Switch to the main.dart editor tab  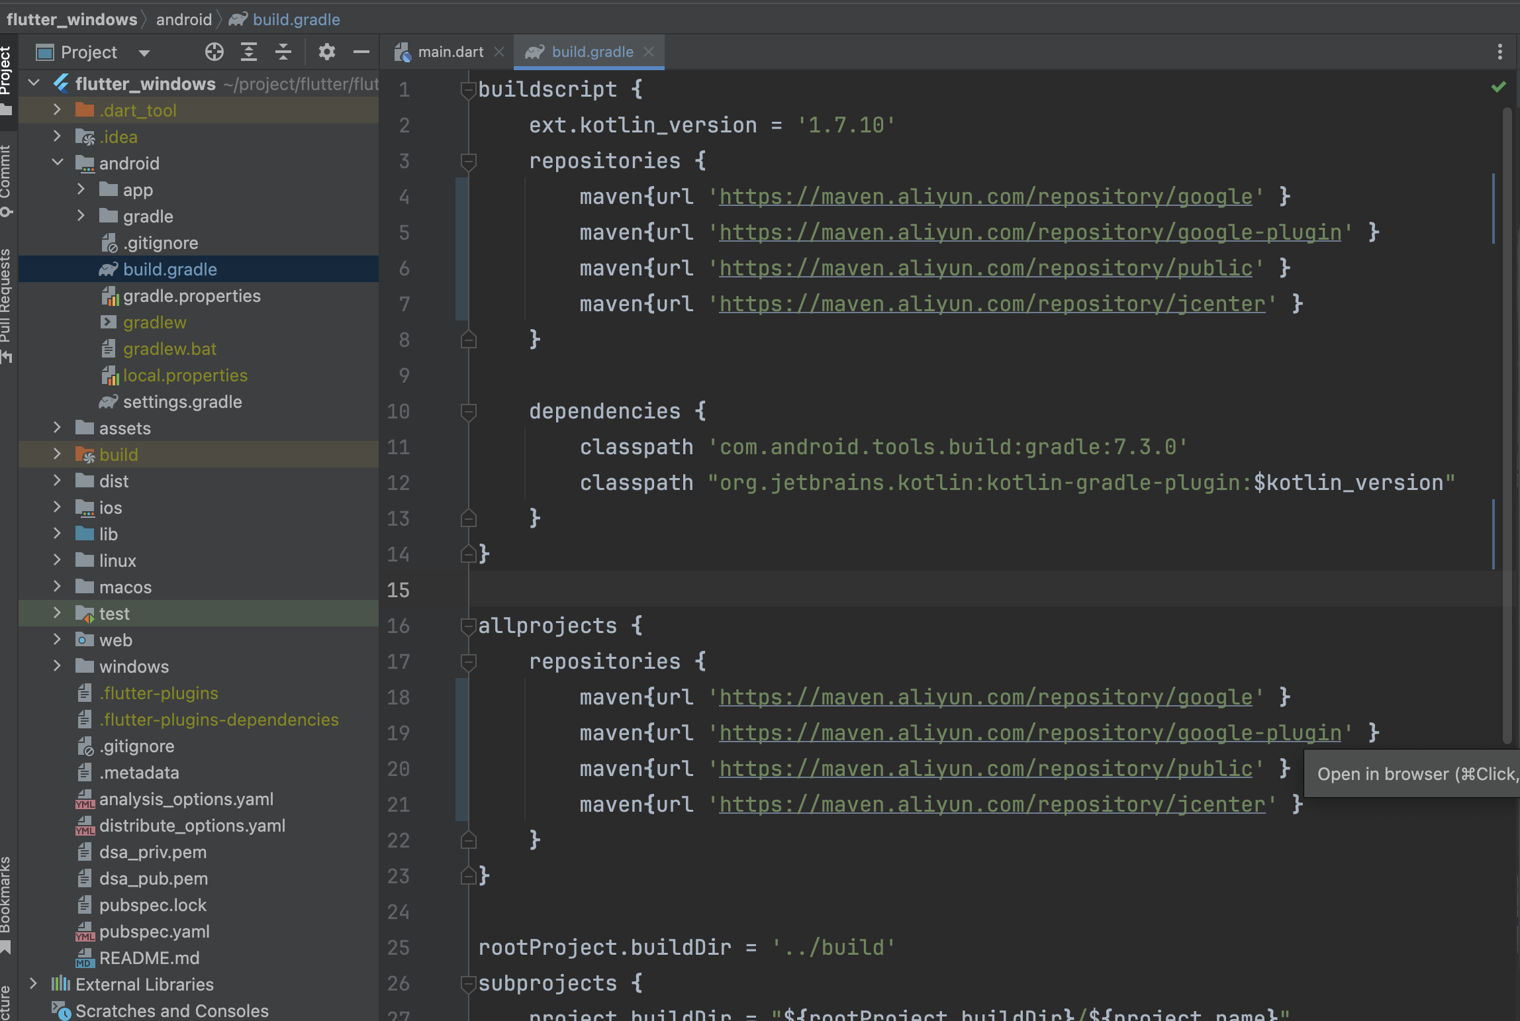[x=450, y=52]
